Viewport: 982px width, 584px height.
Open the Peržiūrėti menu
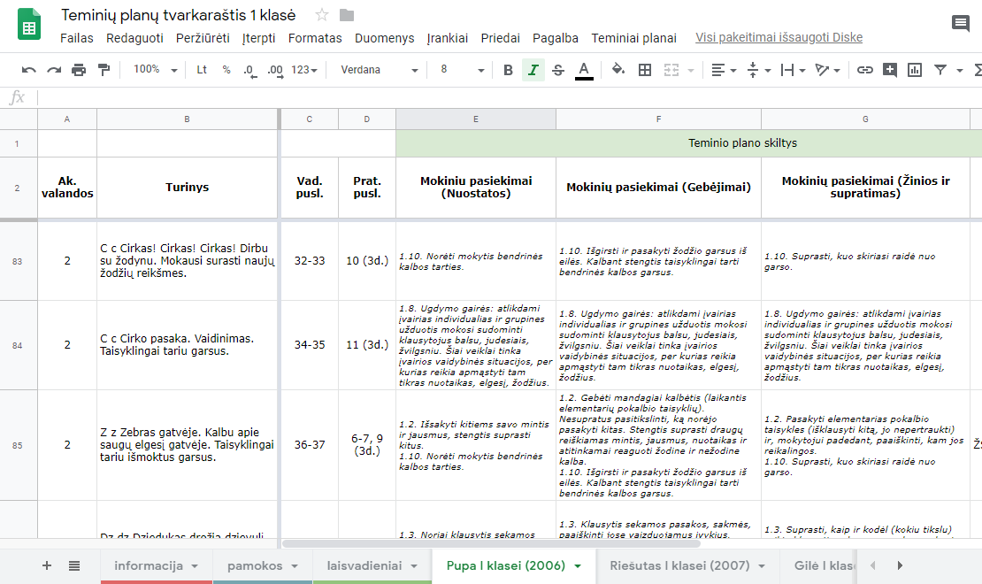pos(203,38)
